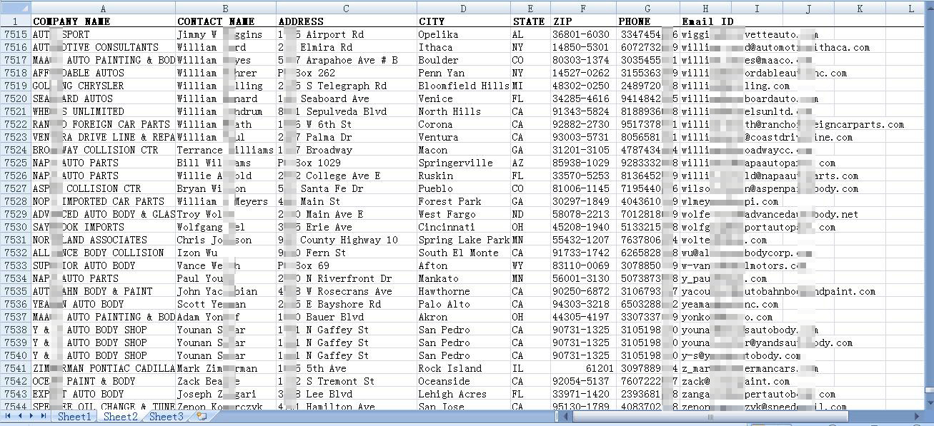Screen dimensions: 934x426
Task: Switch to the Sheet2 tab
Action: tap(120, 417)
